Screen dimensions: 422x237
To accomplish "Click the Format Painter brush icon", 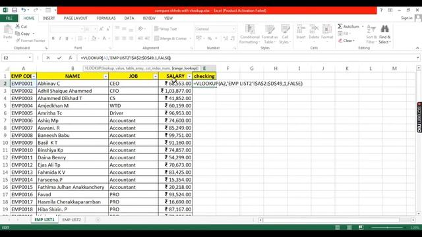I will tap(18, 41).
